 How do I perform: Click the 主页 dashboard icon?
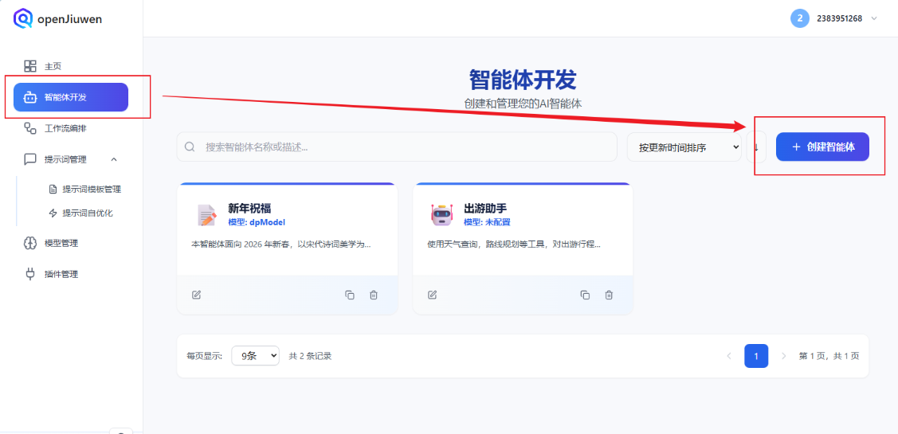[29, 66]
